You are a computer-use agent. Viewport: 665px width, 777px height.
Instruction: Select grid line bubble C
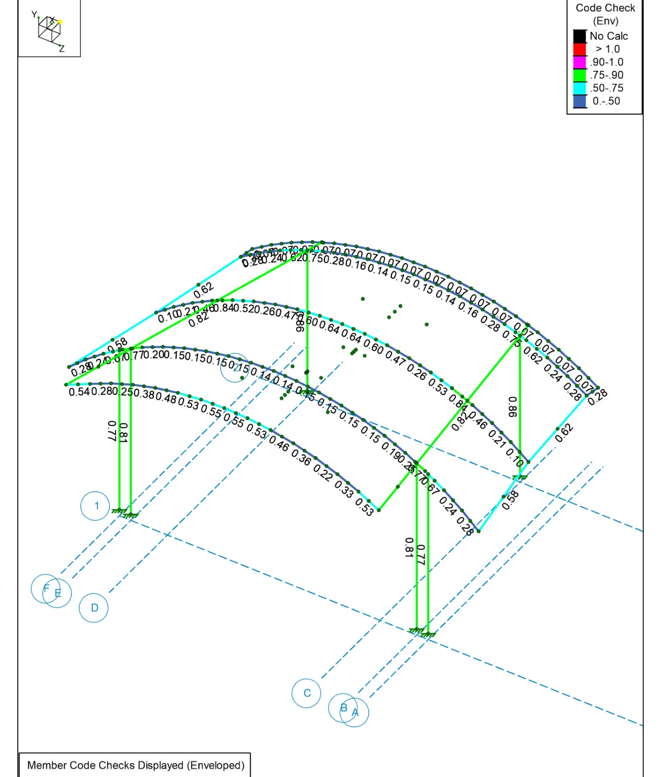tap(306, 693)
